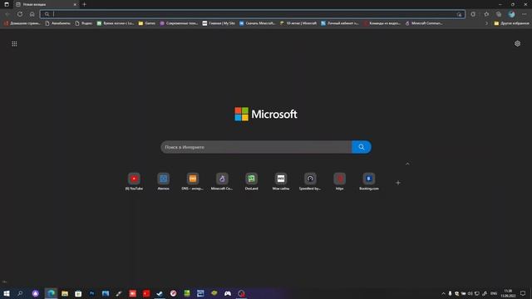
Task: Open the Minecraft Commands quick link tile
Action: coord(222,179)
